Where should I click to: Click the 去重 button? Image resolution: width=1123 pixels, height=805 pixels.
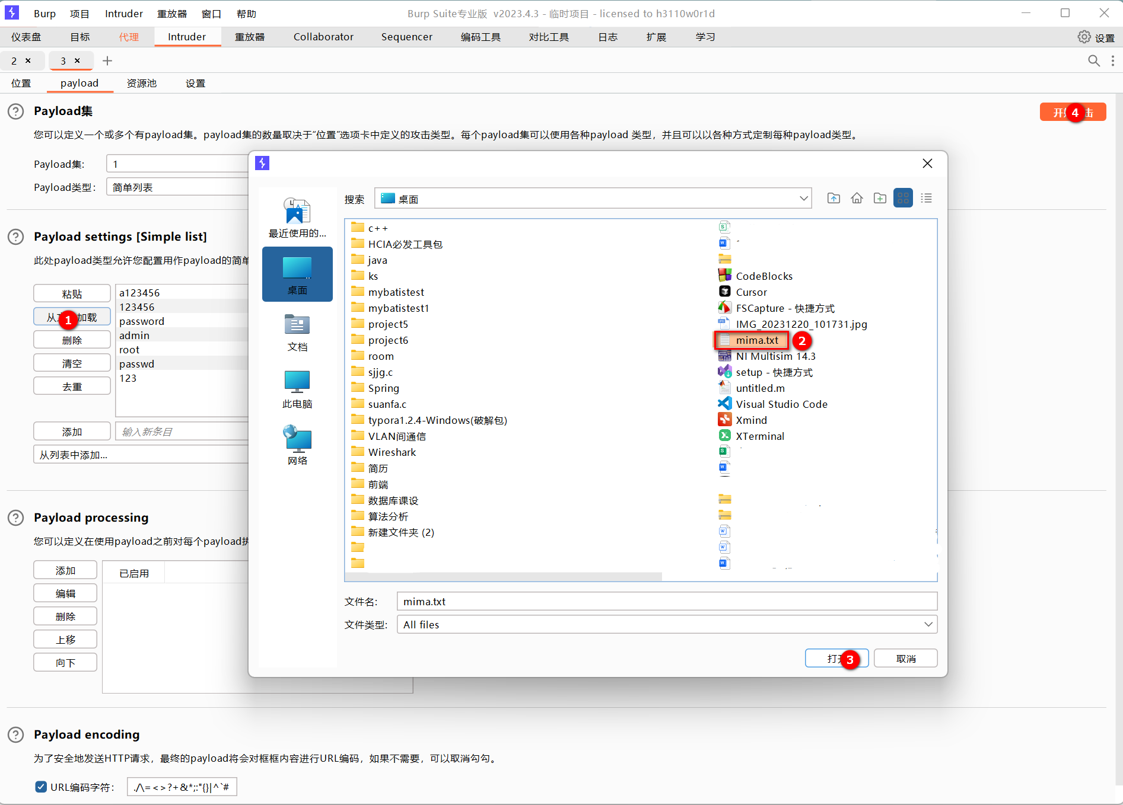[x=72, y=385]
